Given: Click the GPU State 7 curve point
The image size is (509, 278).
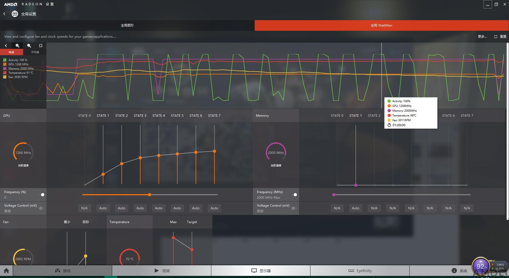Looking at the screenshot, I should [214, 151].
